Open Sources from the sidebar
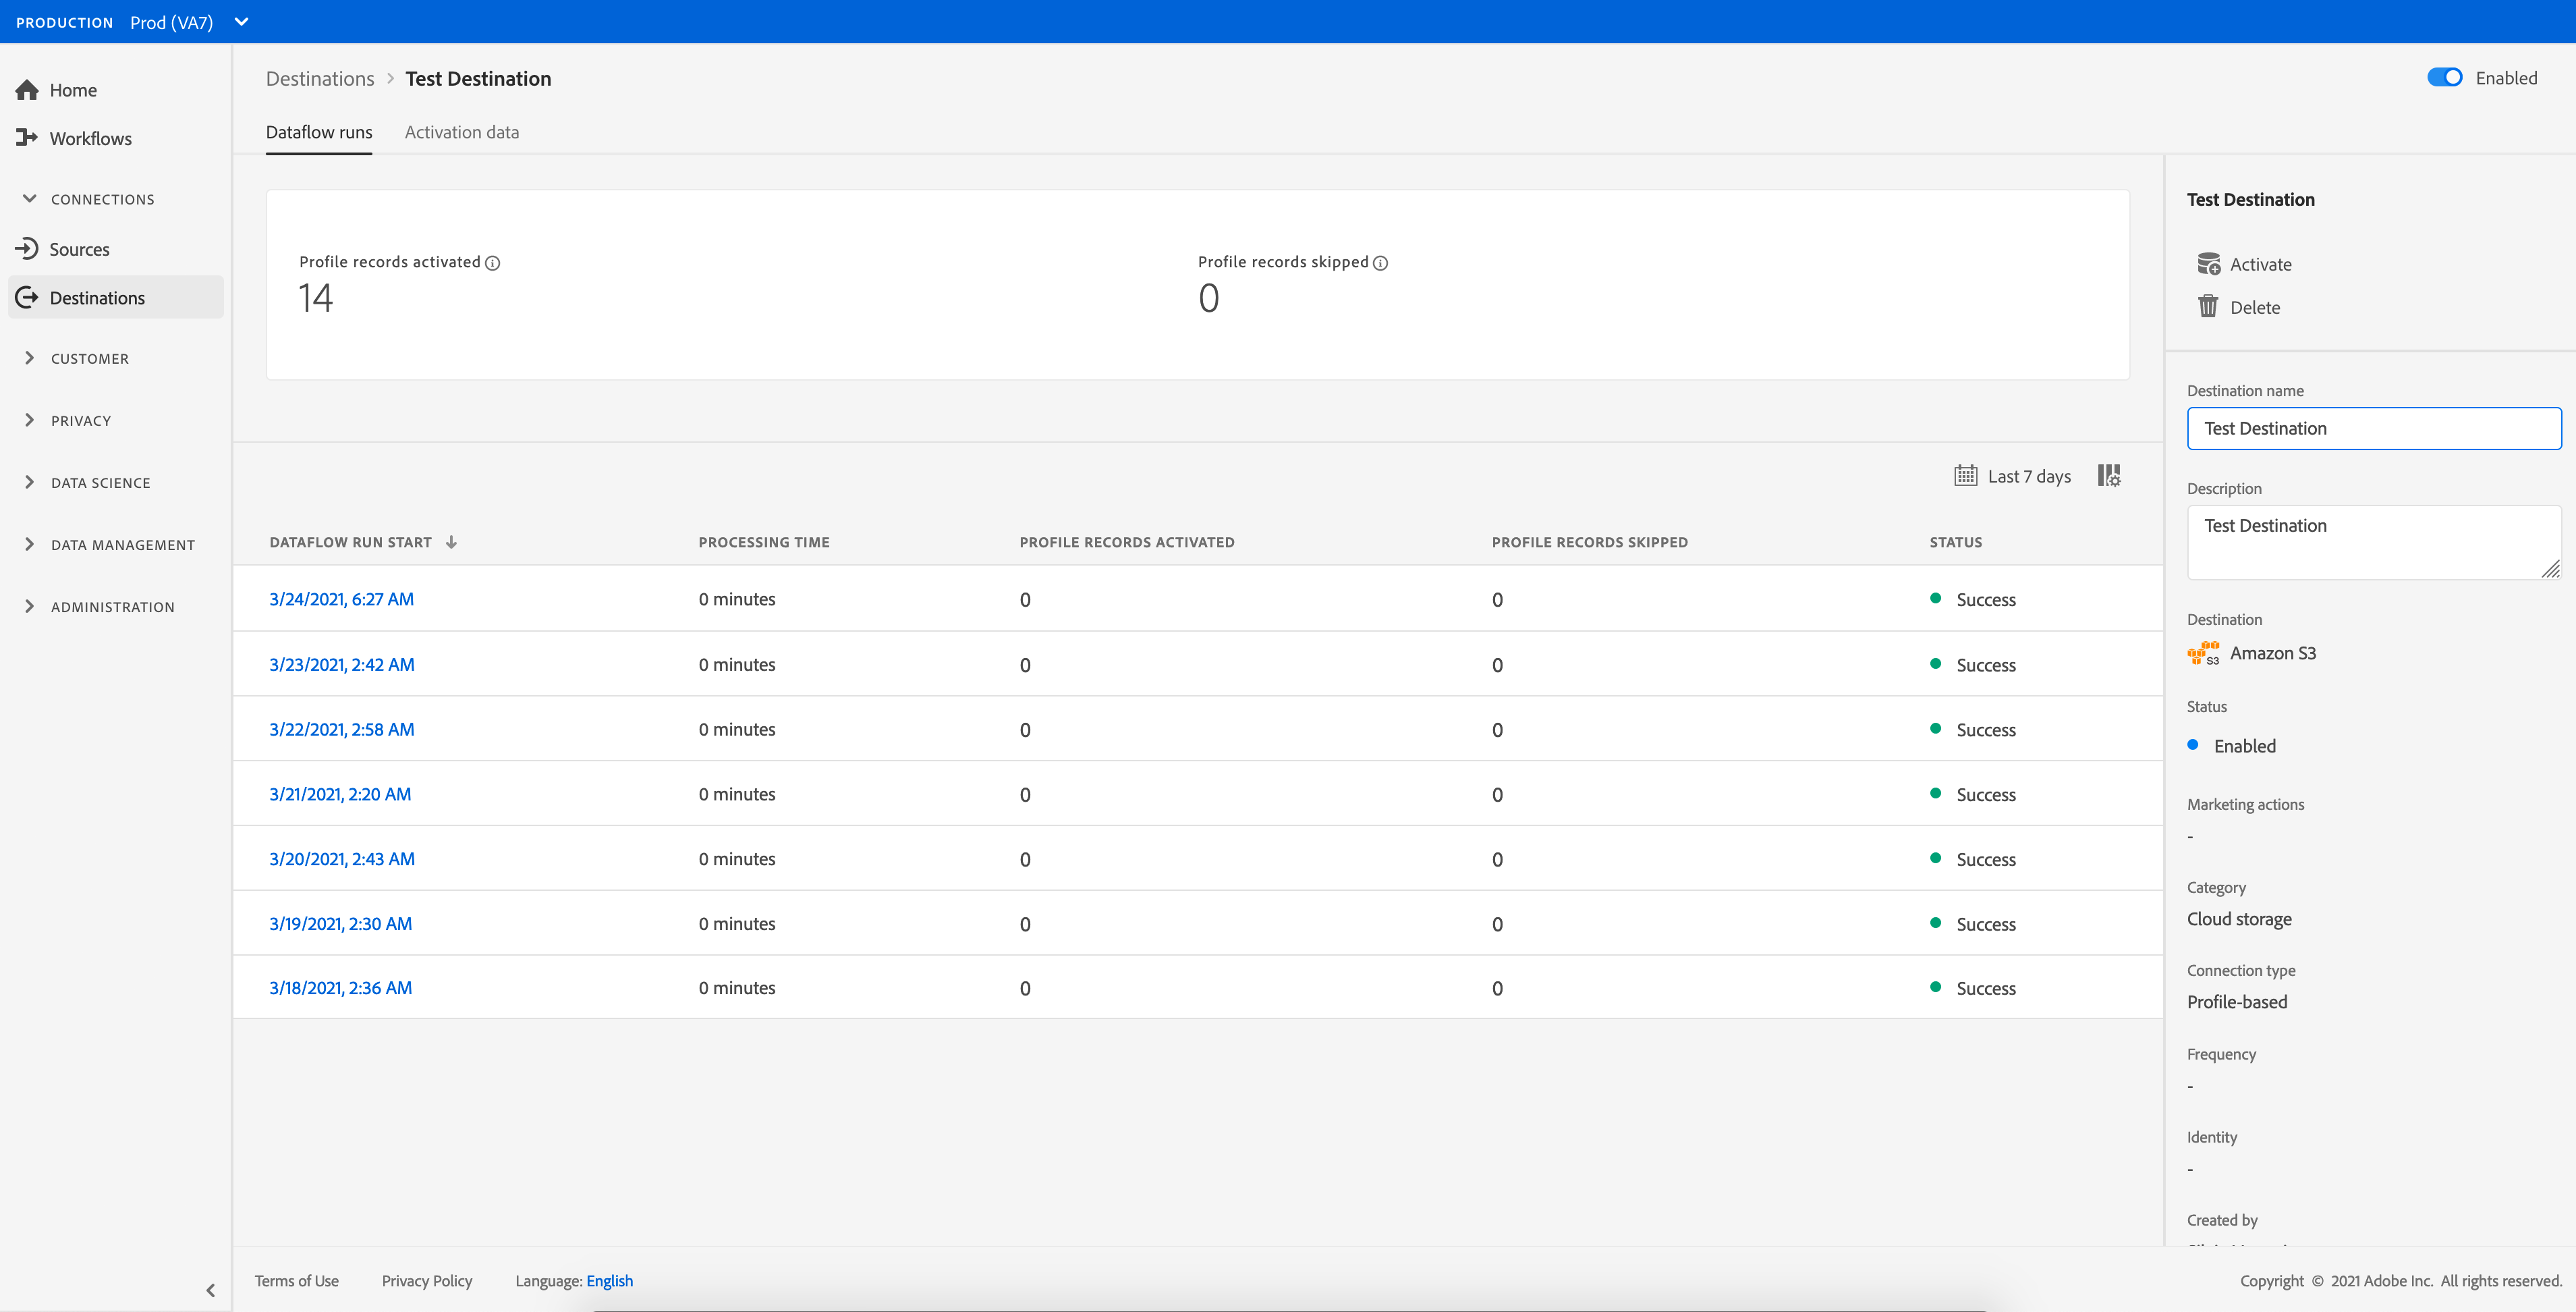The image size is (2576, 1312). (79, 249)
